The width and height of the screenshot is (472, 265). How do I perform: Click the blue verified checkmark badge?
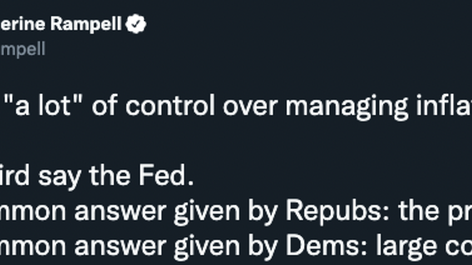coord(136,24)
